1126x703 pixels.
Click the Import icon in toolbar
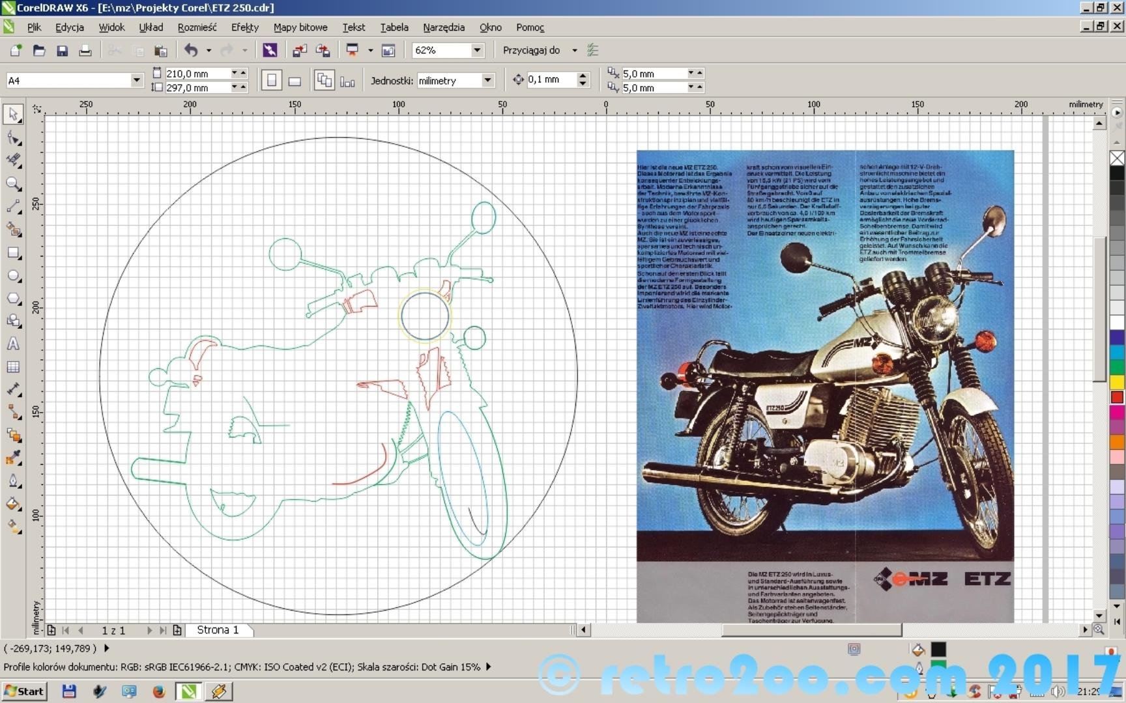tap(299, 50)
